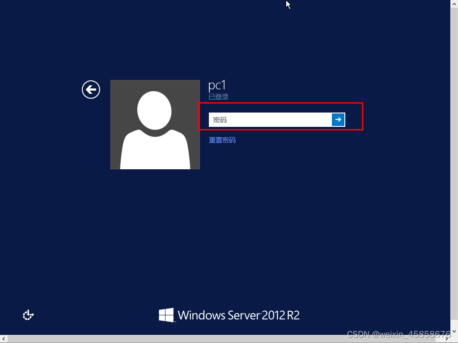Screen dimensions: 458x343
Task: Click the vertical scrollbar up arrow
Action: click(x=454, y=4)
